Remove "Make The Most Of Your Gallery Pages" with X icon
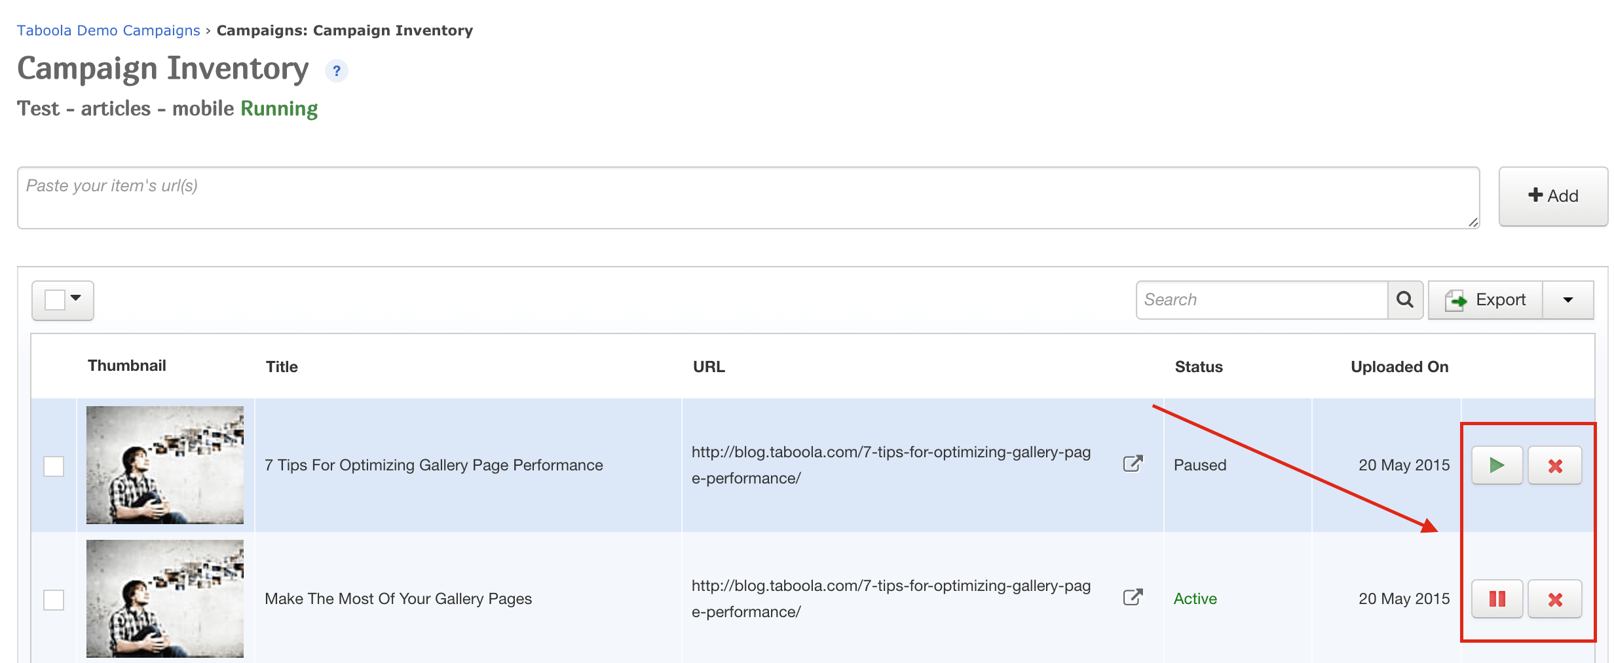1614x663 pixels. point(1556,598)
